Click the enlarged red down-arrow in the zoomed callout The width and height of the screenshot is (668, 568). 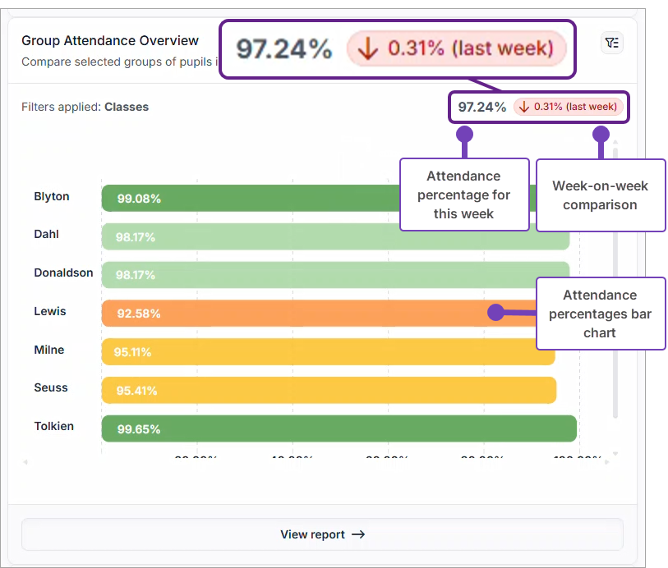[368, 48]
